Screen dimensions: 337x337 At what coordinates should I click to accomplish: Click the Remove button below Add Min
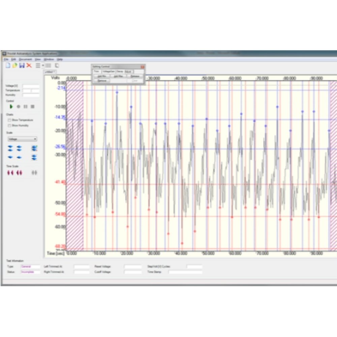(102, 81)
